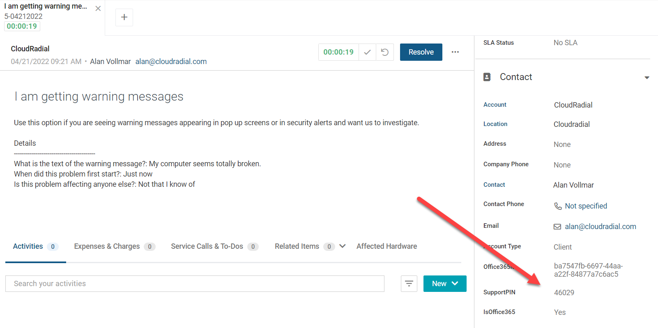Click the 'When did this problem first start' line
The height and width of the screenshot is (328, 658).
83,174
